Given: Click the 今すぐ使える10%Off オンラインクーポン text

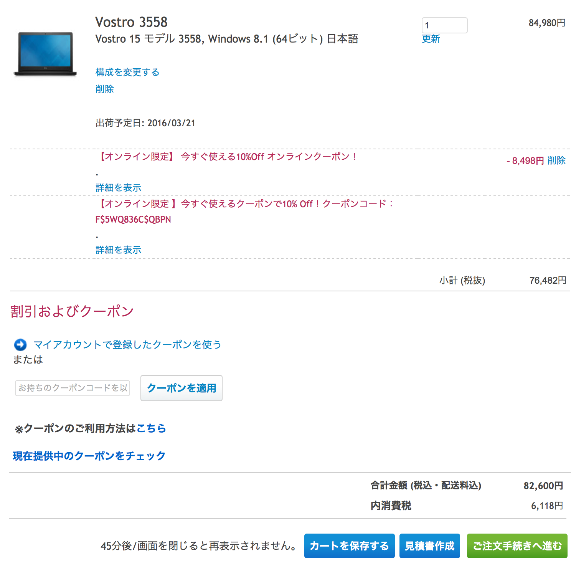Looking at the screenshot, I should tap(269, 157).
